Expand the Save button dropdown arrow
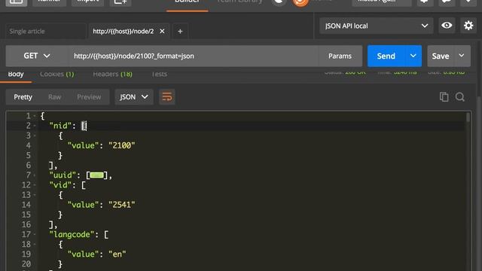The height and width of the screenshot is (271, 482). [462, 56]
